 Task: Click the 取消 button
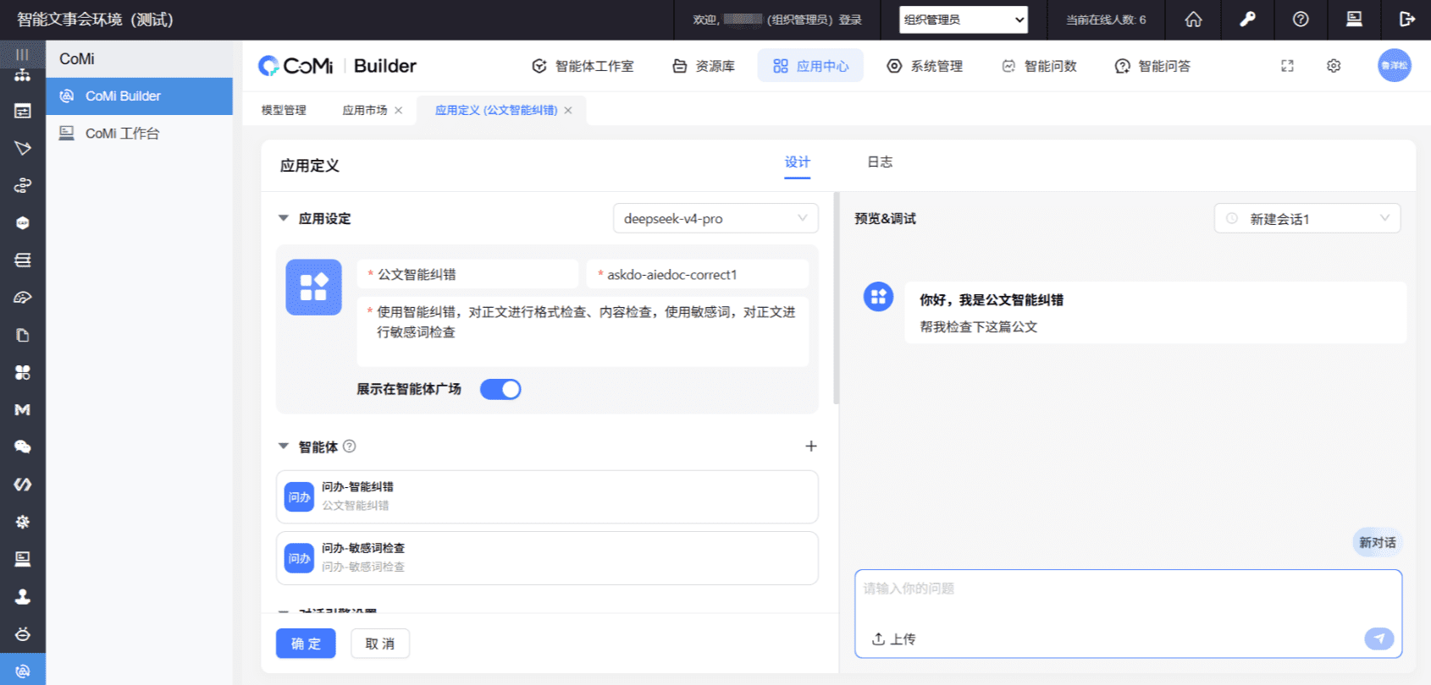[380, 644]
